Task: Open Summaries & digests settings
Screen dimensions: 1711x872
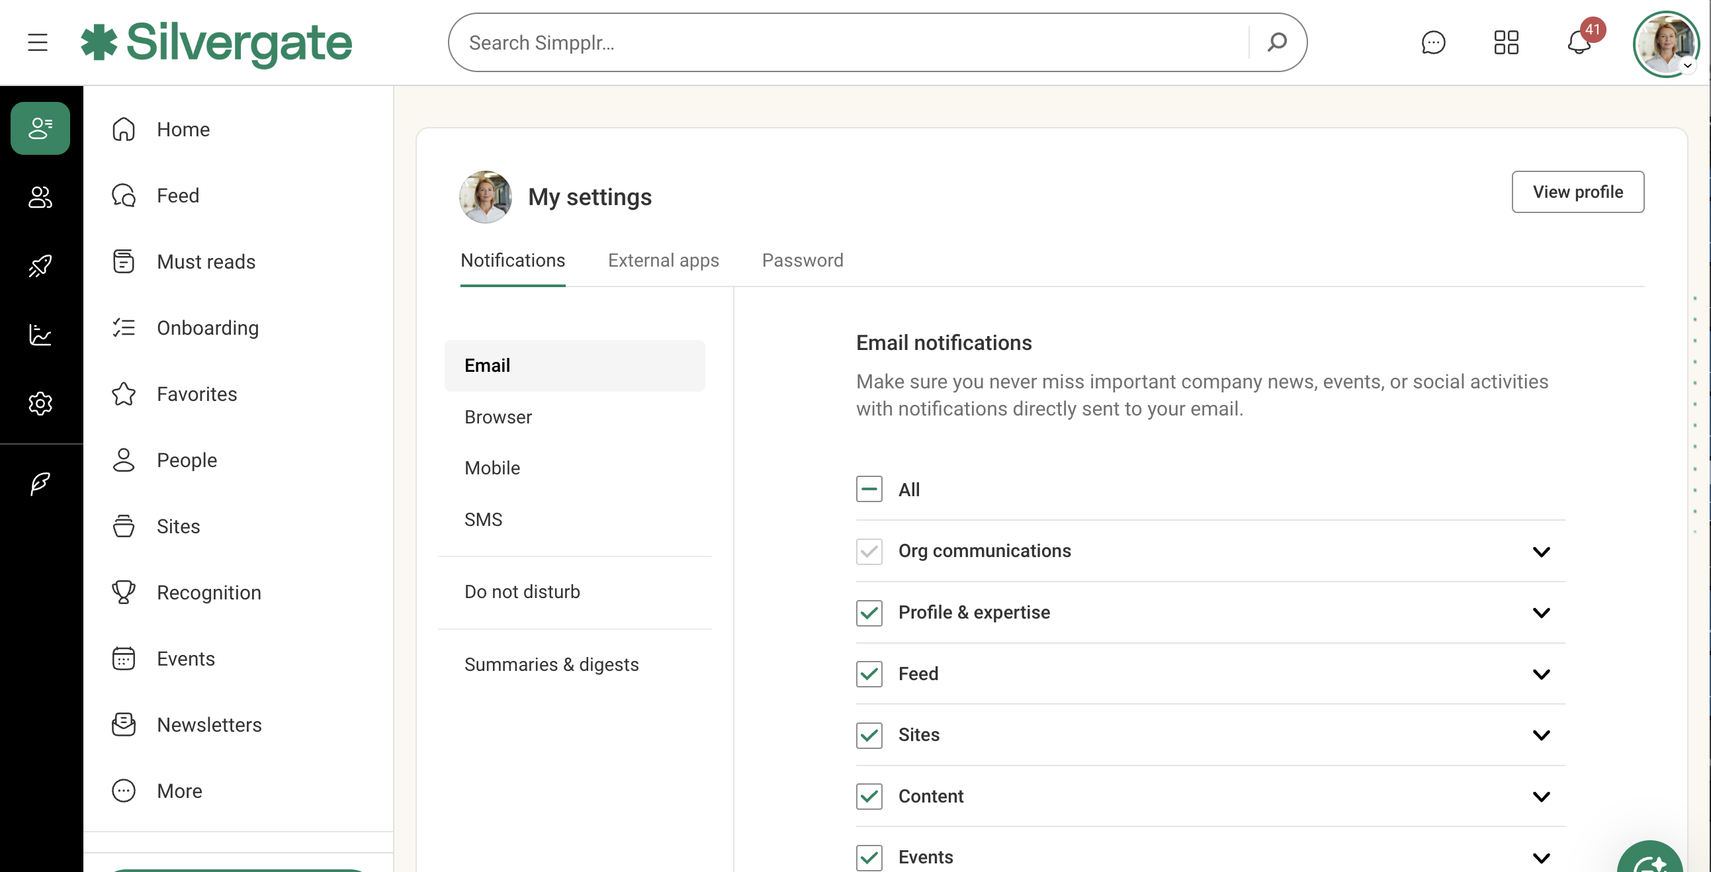Action: point(551,664)
